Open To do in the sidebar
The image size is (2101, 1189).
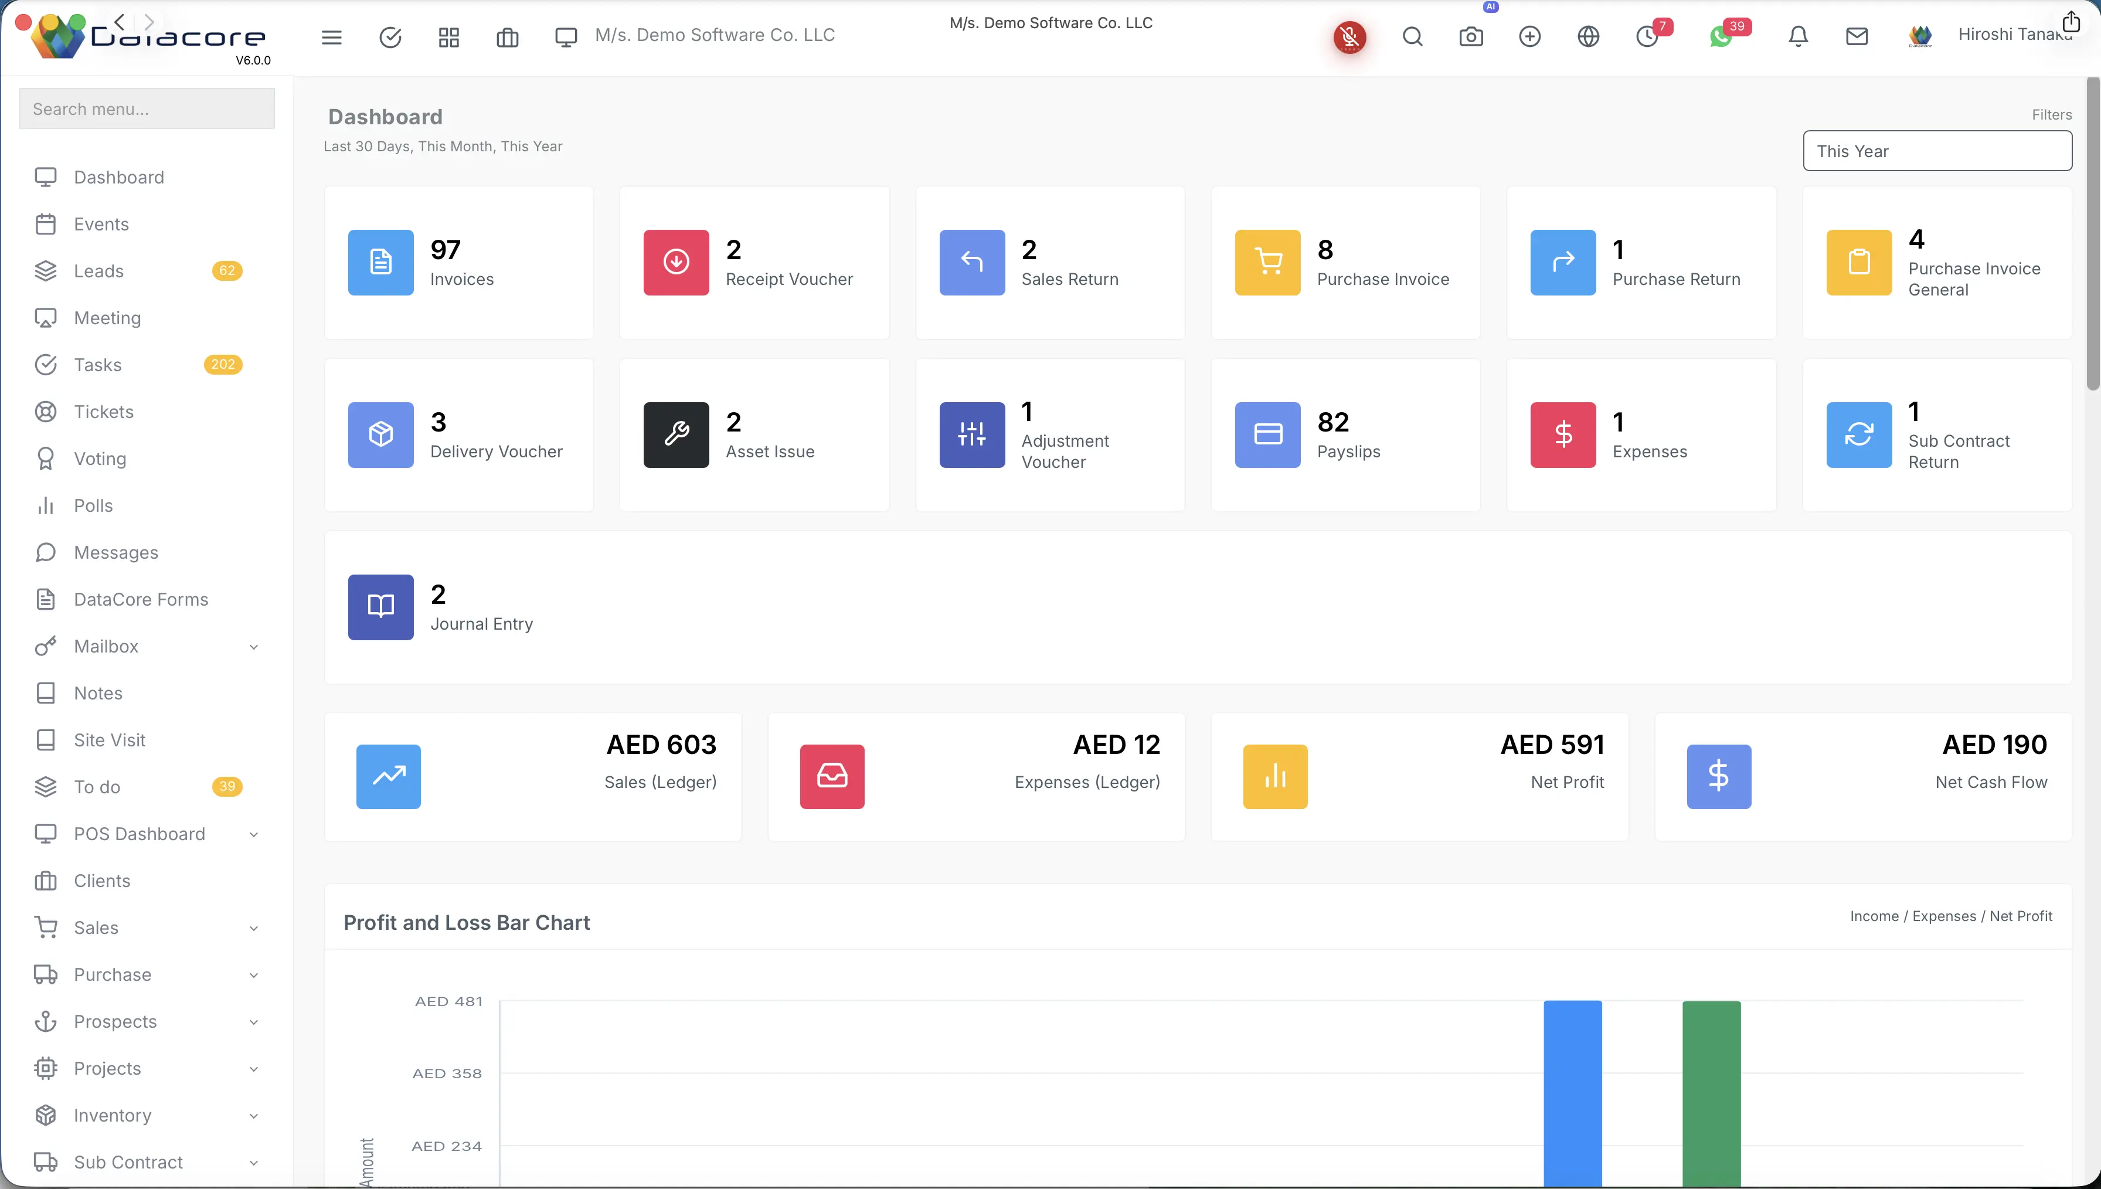tap(96, 787)
